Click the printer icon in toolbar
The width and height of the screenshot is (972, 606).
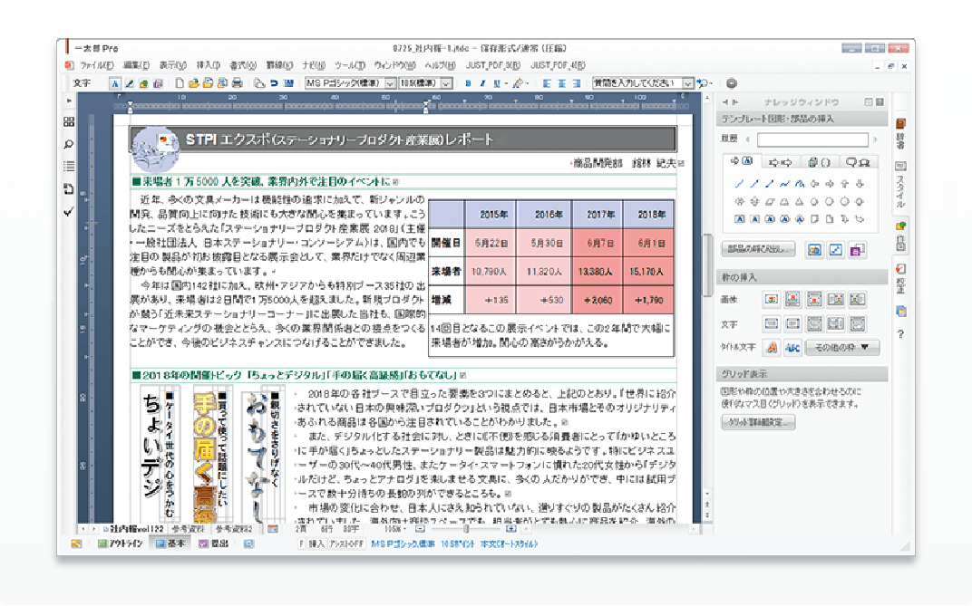coord(237,83)
